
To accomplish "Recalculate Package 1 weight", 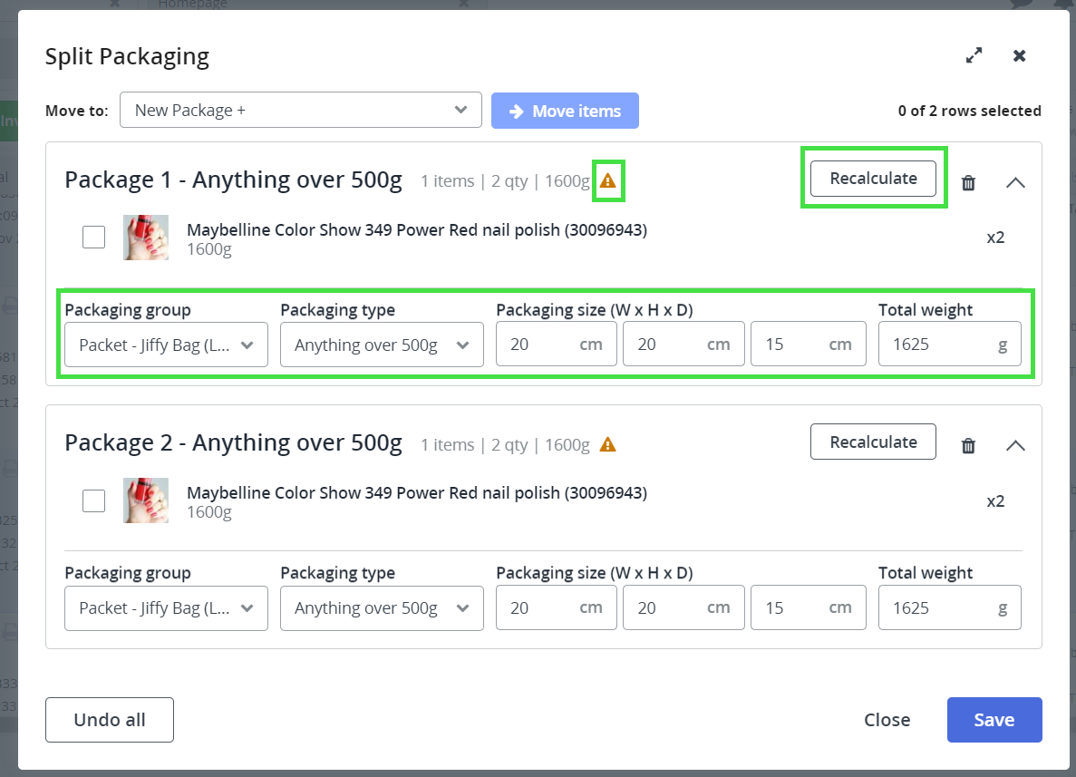I will pyautogui.click(x=873, y=179).
